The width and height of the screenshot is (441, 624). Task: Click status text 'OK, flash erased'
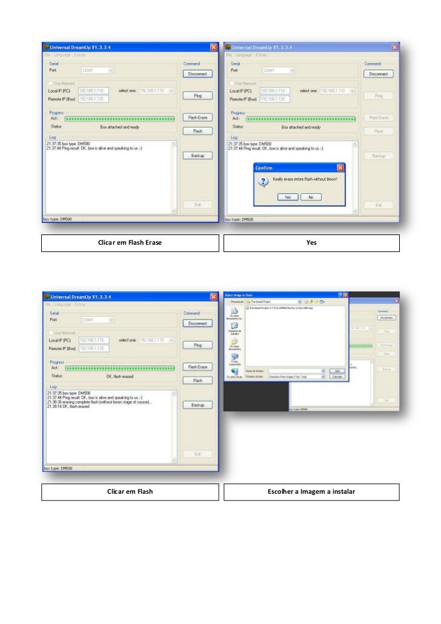[x=120, y=376]
